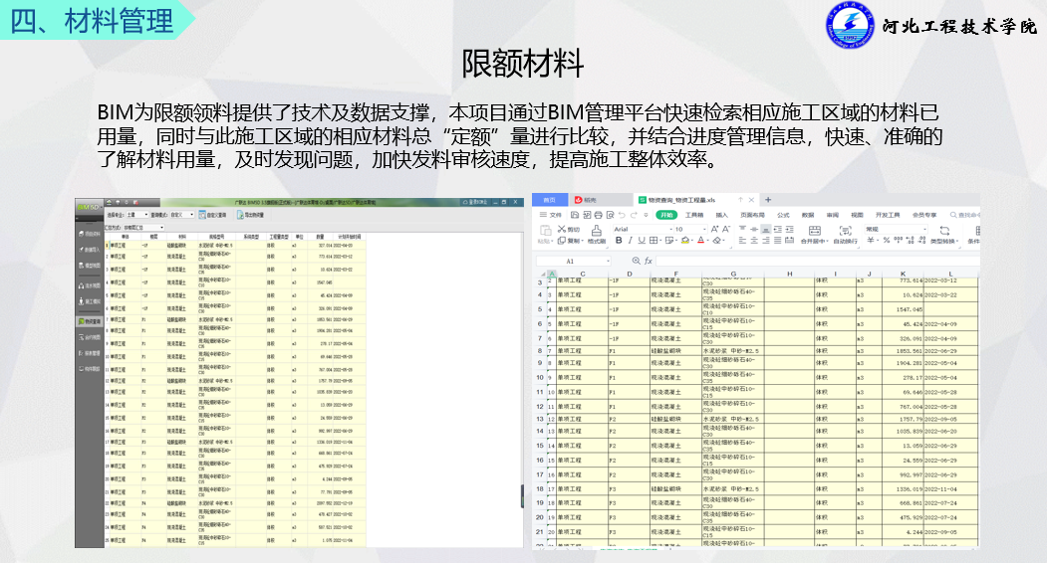Click the Underline icon in WPS ribbon
The width and height of the screenshot is (1047, 563).
(x=641, y=240)
